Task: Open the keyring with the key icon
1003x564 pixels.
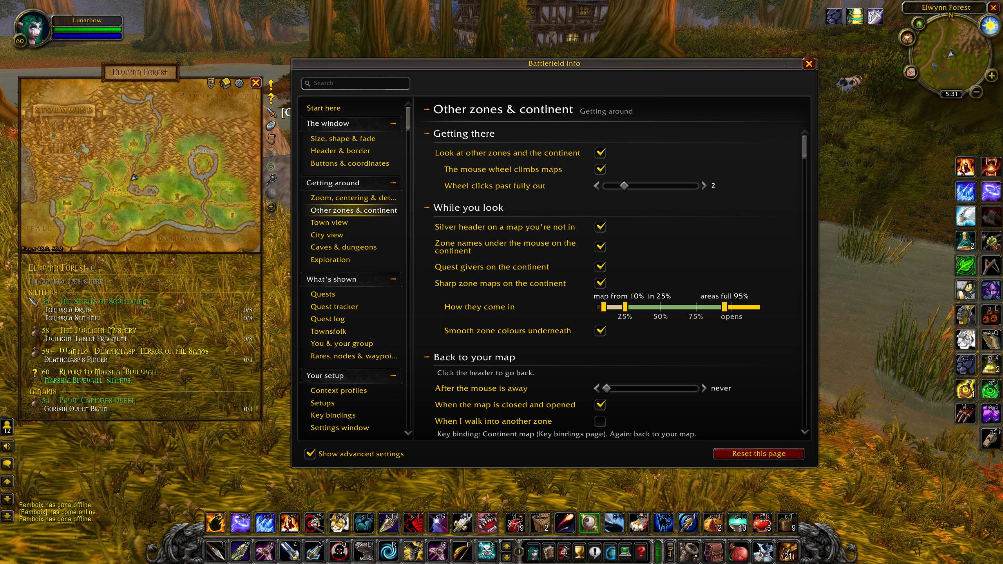Action: 670,551
